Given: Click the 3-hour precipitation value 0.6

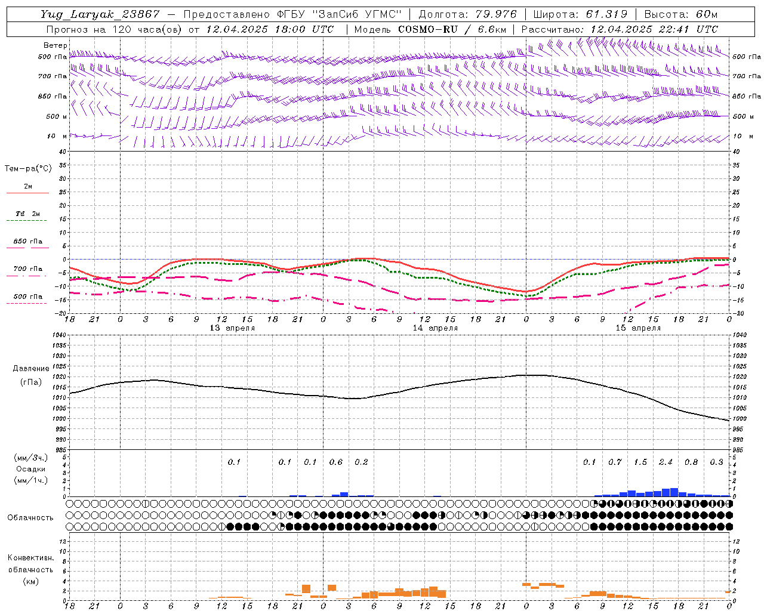Looking at the screenshot, I should [336, 462].
